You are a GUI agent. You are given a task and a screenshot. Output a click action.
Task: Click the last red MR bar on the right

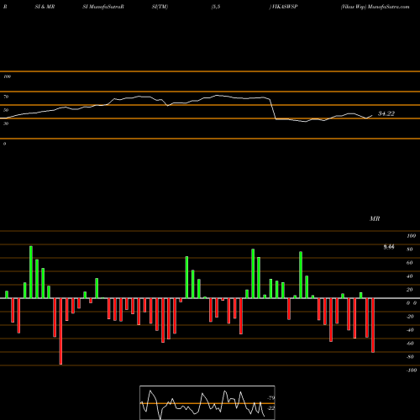[x=373, y=325]
